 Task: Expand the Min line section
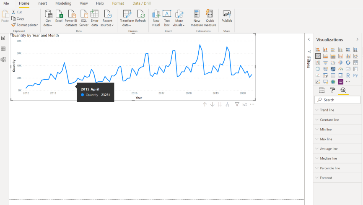tap(338, 130)
